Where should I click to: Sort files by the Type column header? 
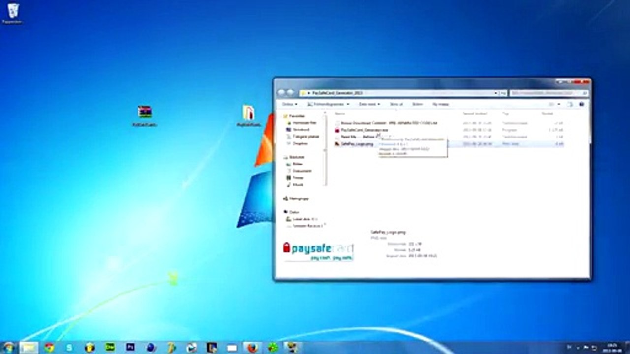coord(505,114)
